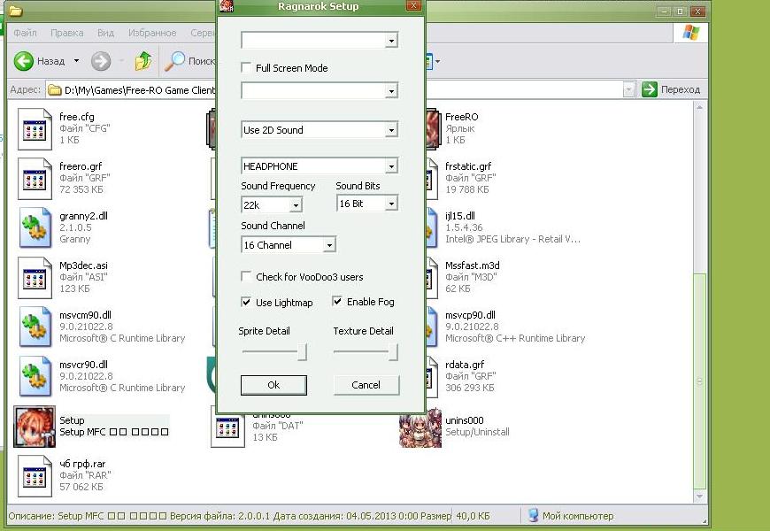Maximize the Explorer window
Image resolution: width=770 pixels, height=531 pixels.
click(680, 11)
